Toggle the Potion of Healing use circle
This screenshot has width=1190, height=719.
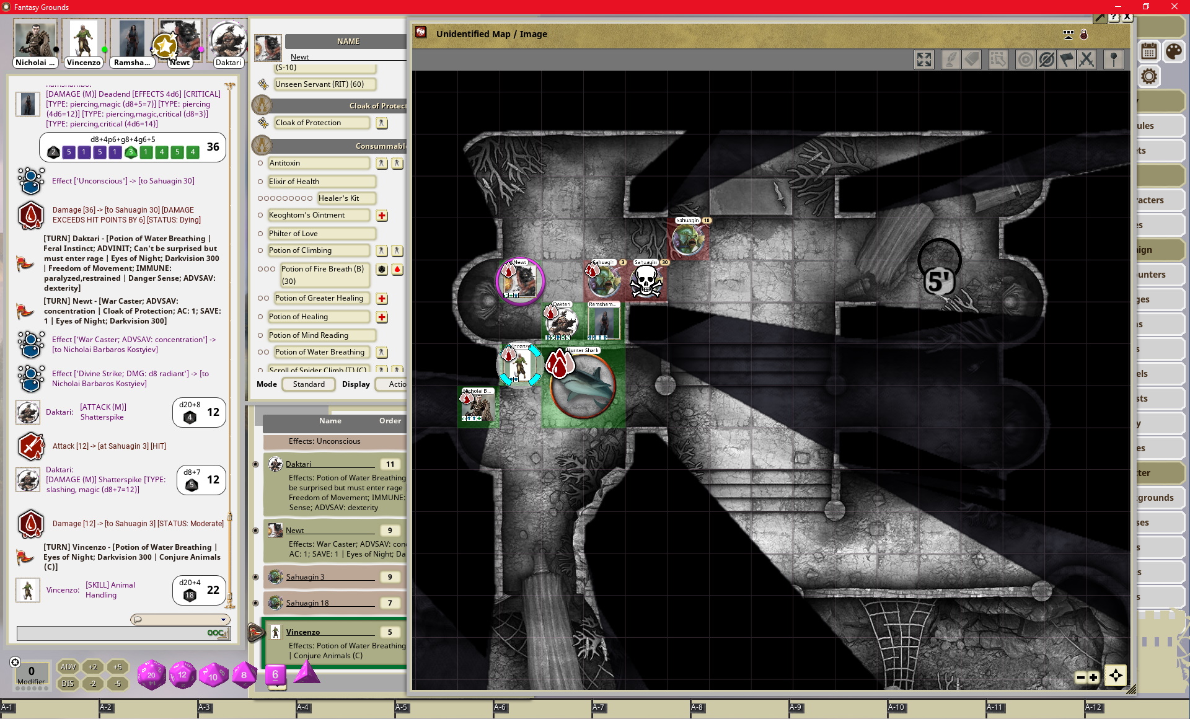click(x=260, y=317)
